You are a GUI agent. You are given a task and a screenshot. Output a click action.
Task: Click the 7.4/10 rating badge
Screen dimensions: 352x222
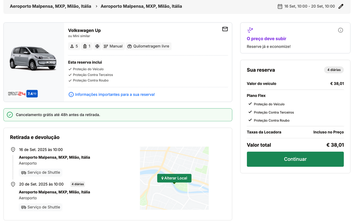pyautogui.click(x=32, y=94)
